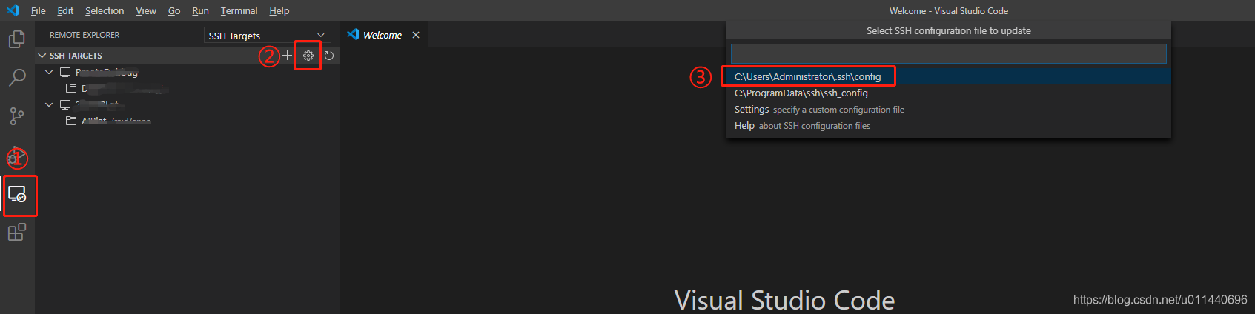
Task: Click the VS Code logo in title bar
Action: 13,10
